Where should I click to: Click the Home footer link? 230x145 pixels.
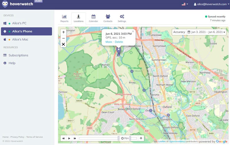point(5,137)
